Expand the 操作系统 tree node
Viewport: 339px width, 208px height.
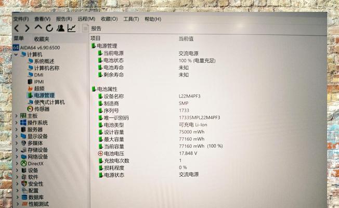[17, 123]
